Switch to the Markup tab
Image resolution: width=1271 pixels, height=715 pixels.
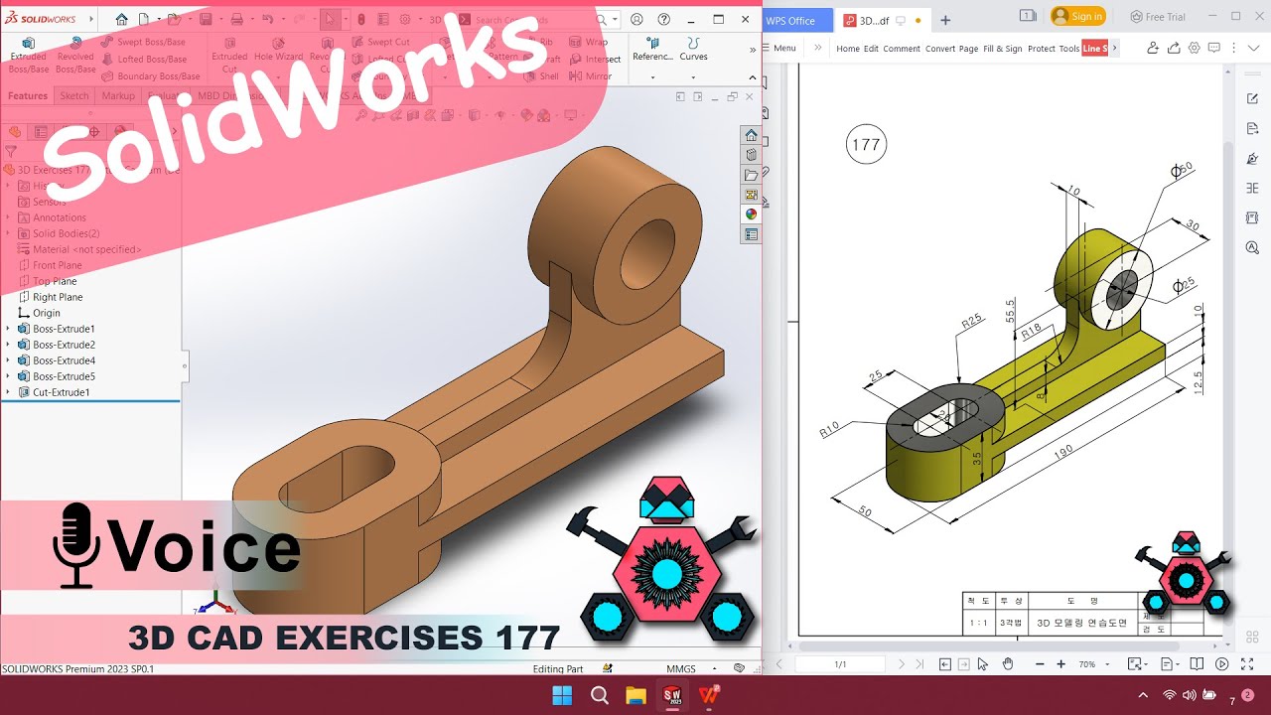[118, 95]
